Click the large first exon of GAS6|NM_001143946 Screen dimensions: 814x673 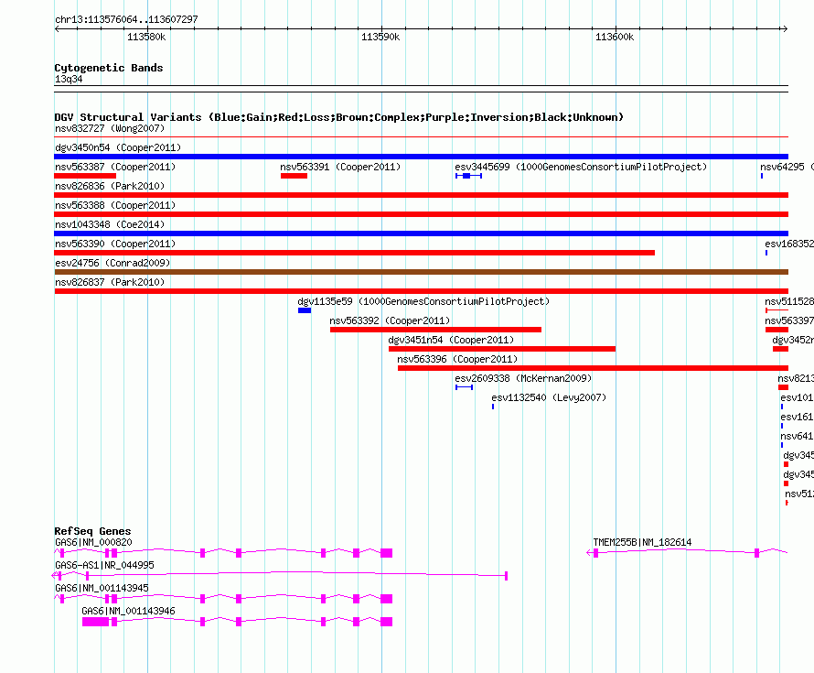95,622
